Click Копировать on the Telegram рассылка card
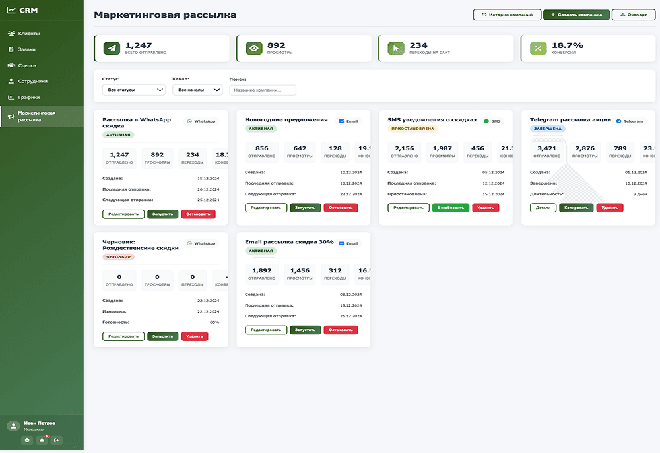 576,208
